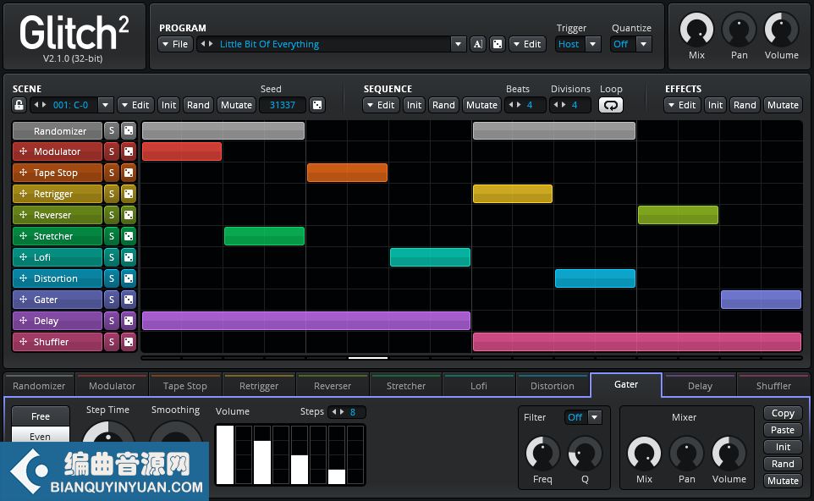This screenshot has width=814, height=501.
Task: Adjust the Gater Steps count arrows
Action: tap(338, 411)
